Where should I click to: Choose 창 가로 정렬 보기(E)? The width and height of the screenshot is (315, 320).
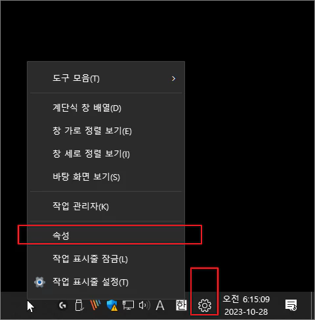pos(106,131)
